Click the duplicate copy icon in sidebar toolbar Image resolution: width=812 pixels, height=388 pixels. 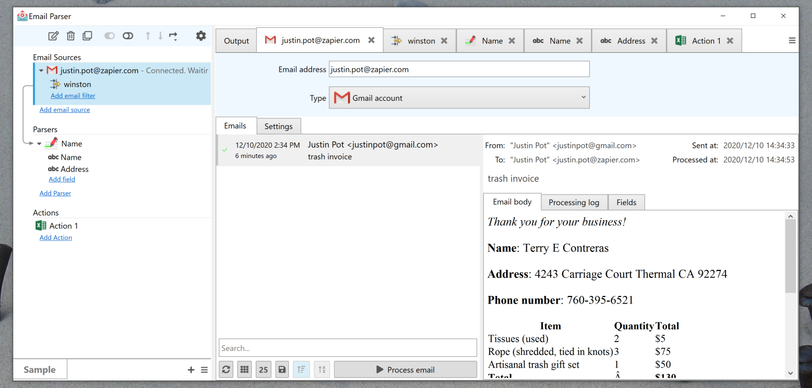click(x=87, y=36)
